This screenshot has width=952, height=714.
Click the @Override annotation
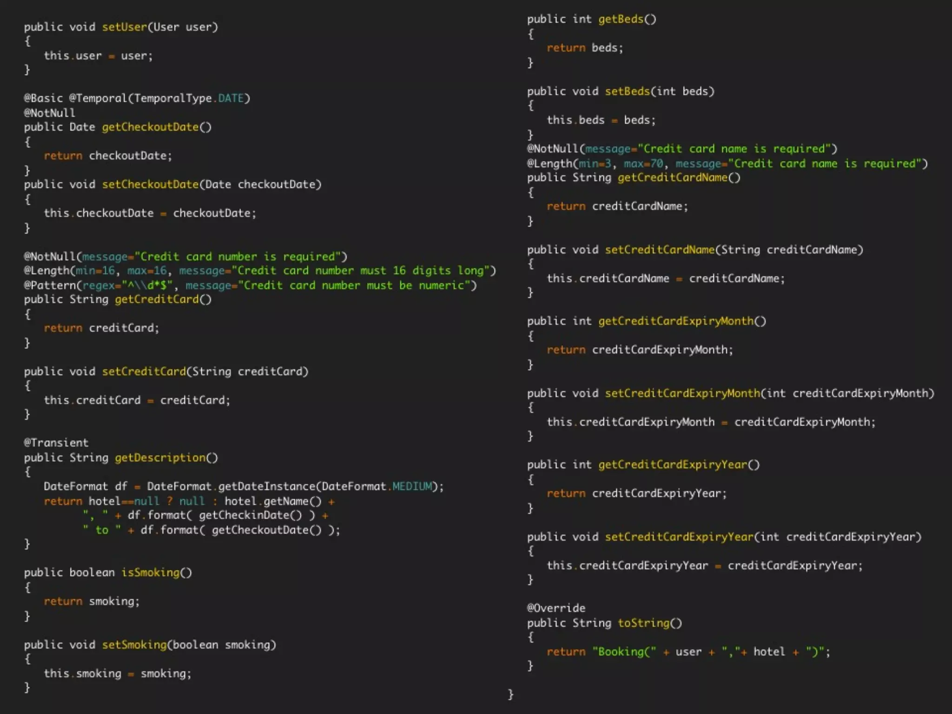(x=556, y=608)
